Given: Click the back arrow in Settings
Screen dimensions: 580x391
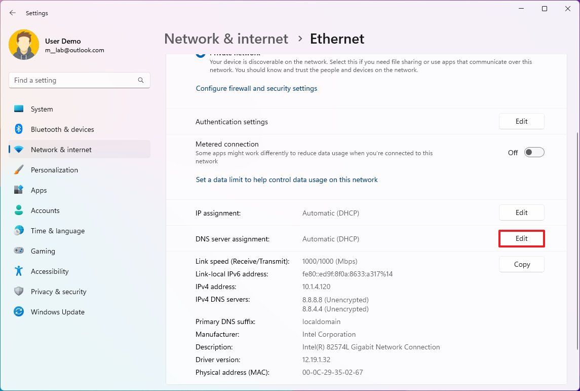Looking at the screenshot, I should coord(12,13).
